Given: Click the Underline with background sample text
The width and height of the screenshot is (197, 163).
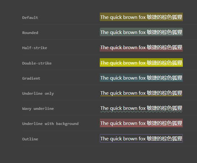Looking at the screenshot, I should tap(141, 123).
